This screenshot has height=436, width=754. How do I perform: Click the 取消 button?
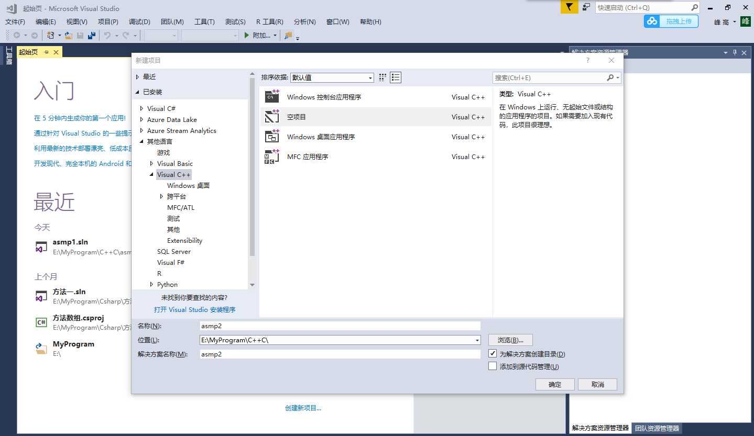click(x=597, y=384)
